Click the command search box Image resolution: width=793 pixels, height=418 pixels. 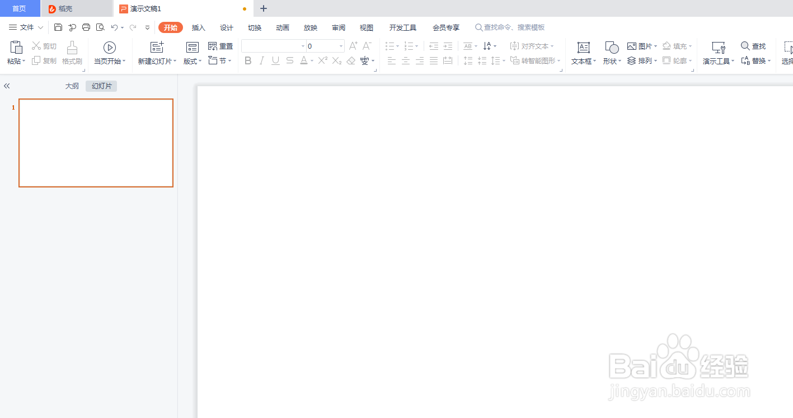(x=510, y=27)
